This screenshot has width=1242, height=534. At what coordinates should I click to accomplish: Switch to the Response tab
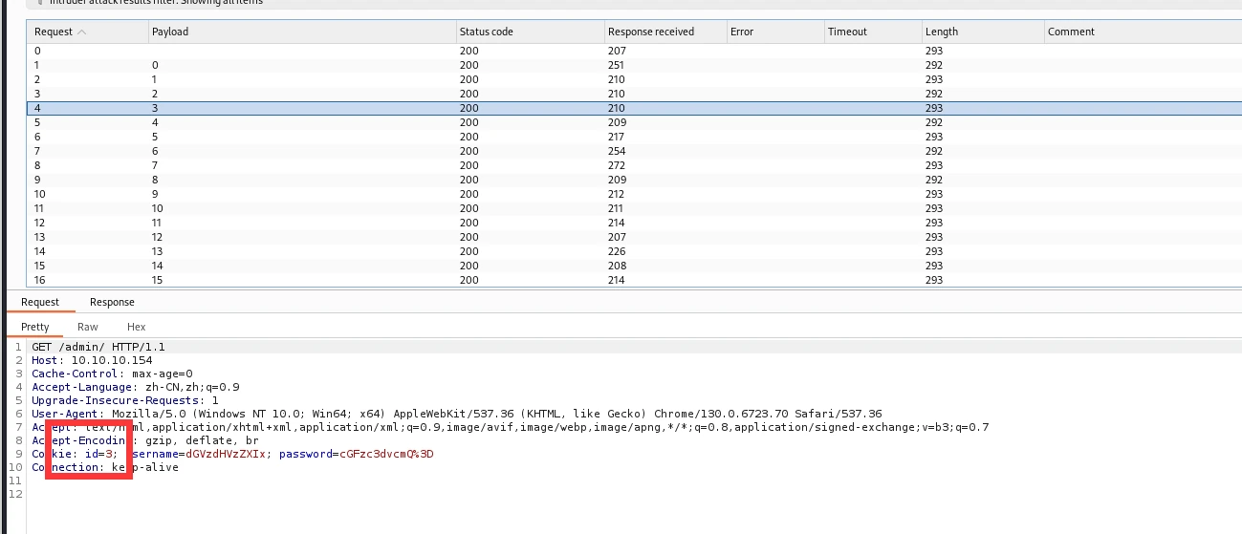point(112,302)
